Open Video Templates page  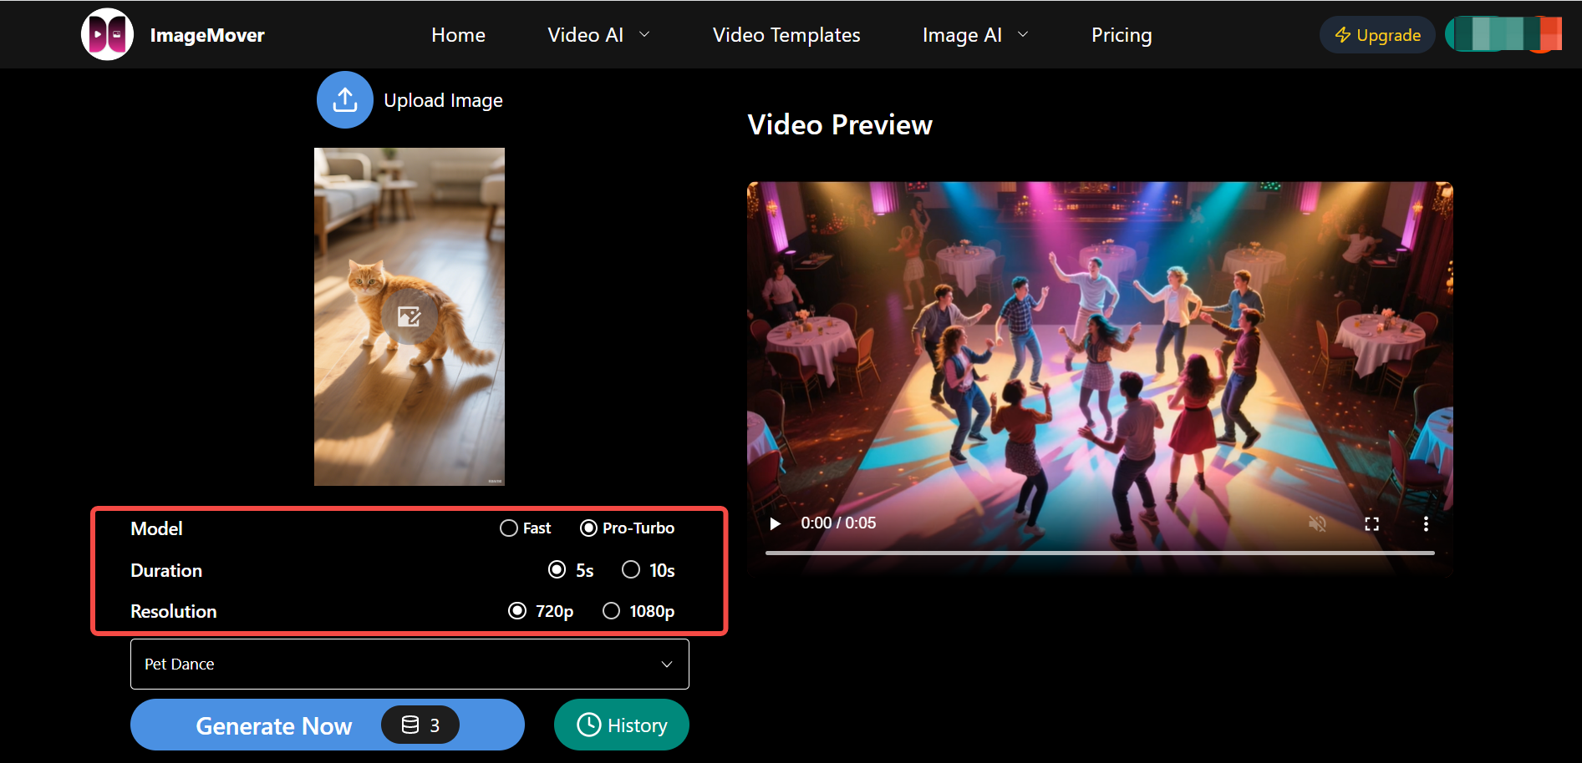[x=786, y=35]
